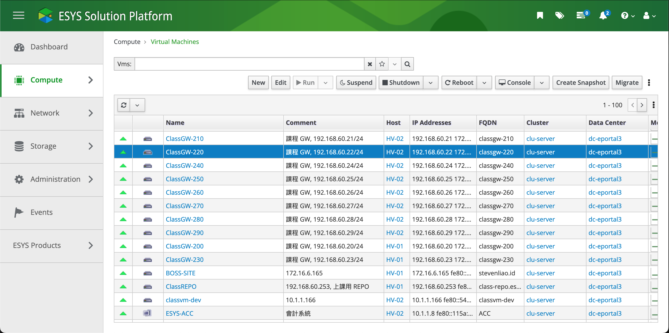Open the hamburger navigation menu
Viewport: 669px width, 333px height.
[x=18, y=16]
